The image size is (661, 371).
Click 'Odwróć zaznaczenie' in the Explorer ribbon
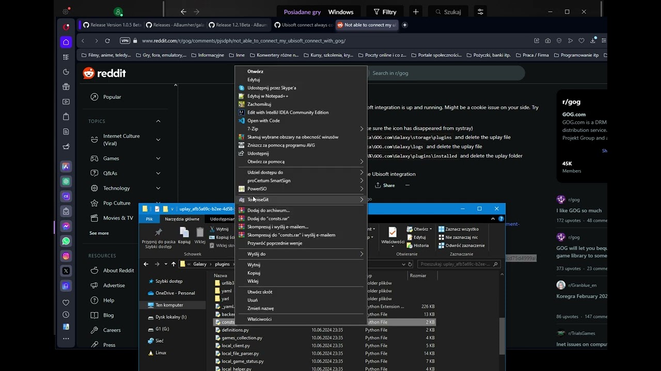(x=462, y=245)
